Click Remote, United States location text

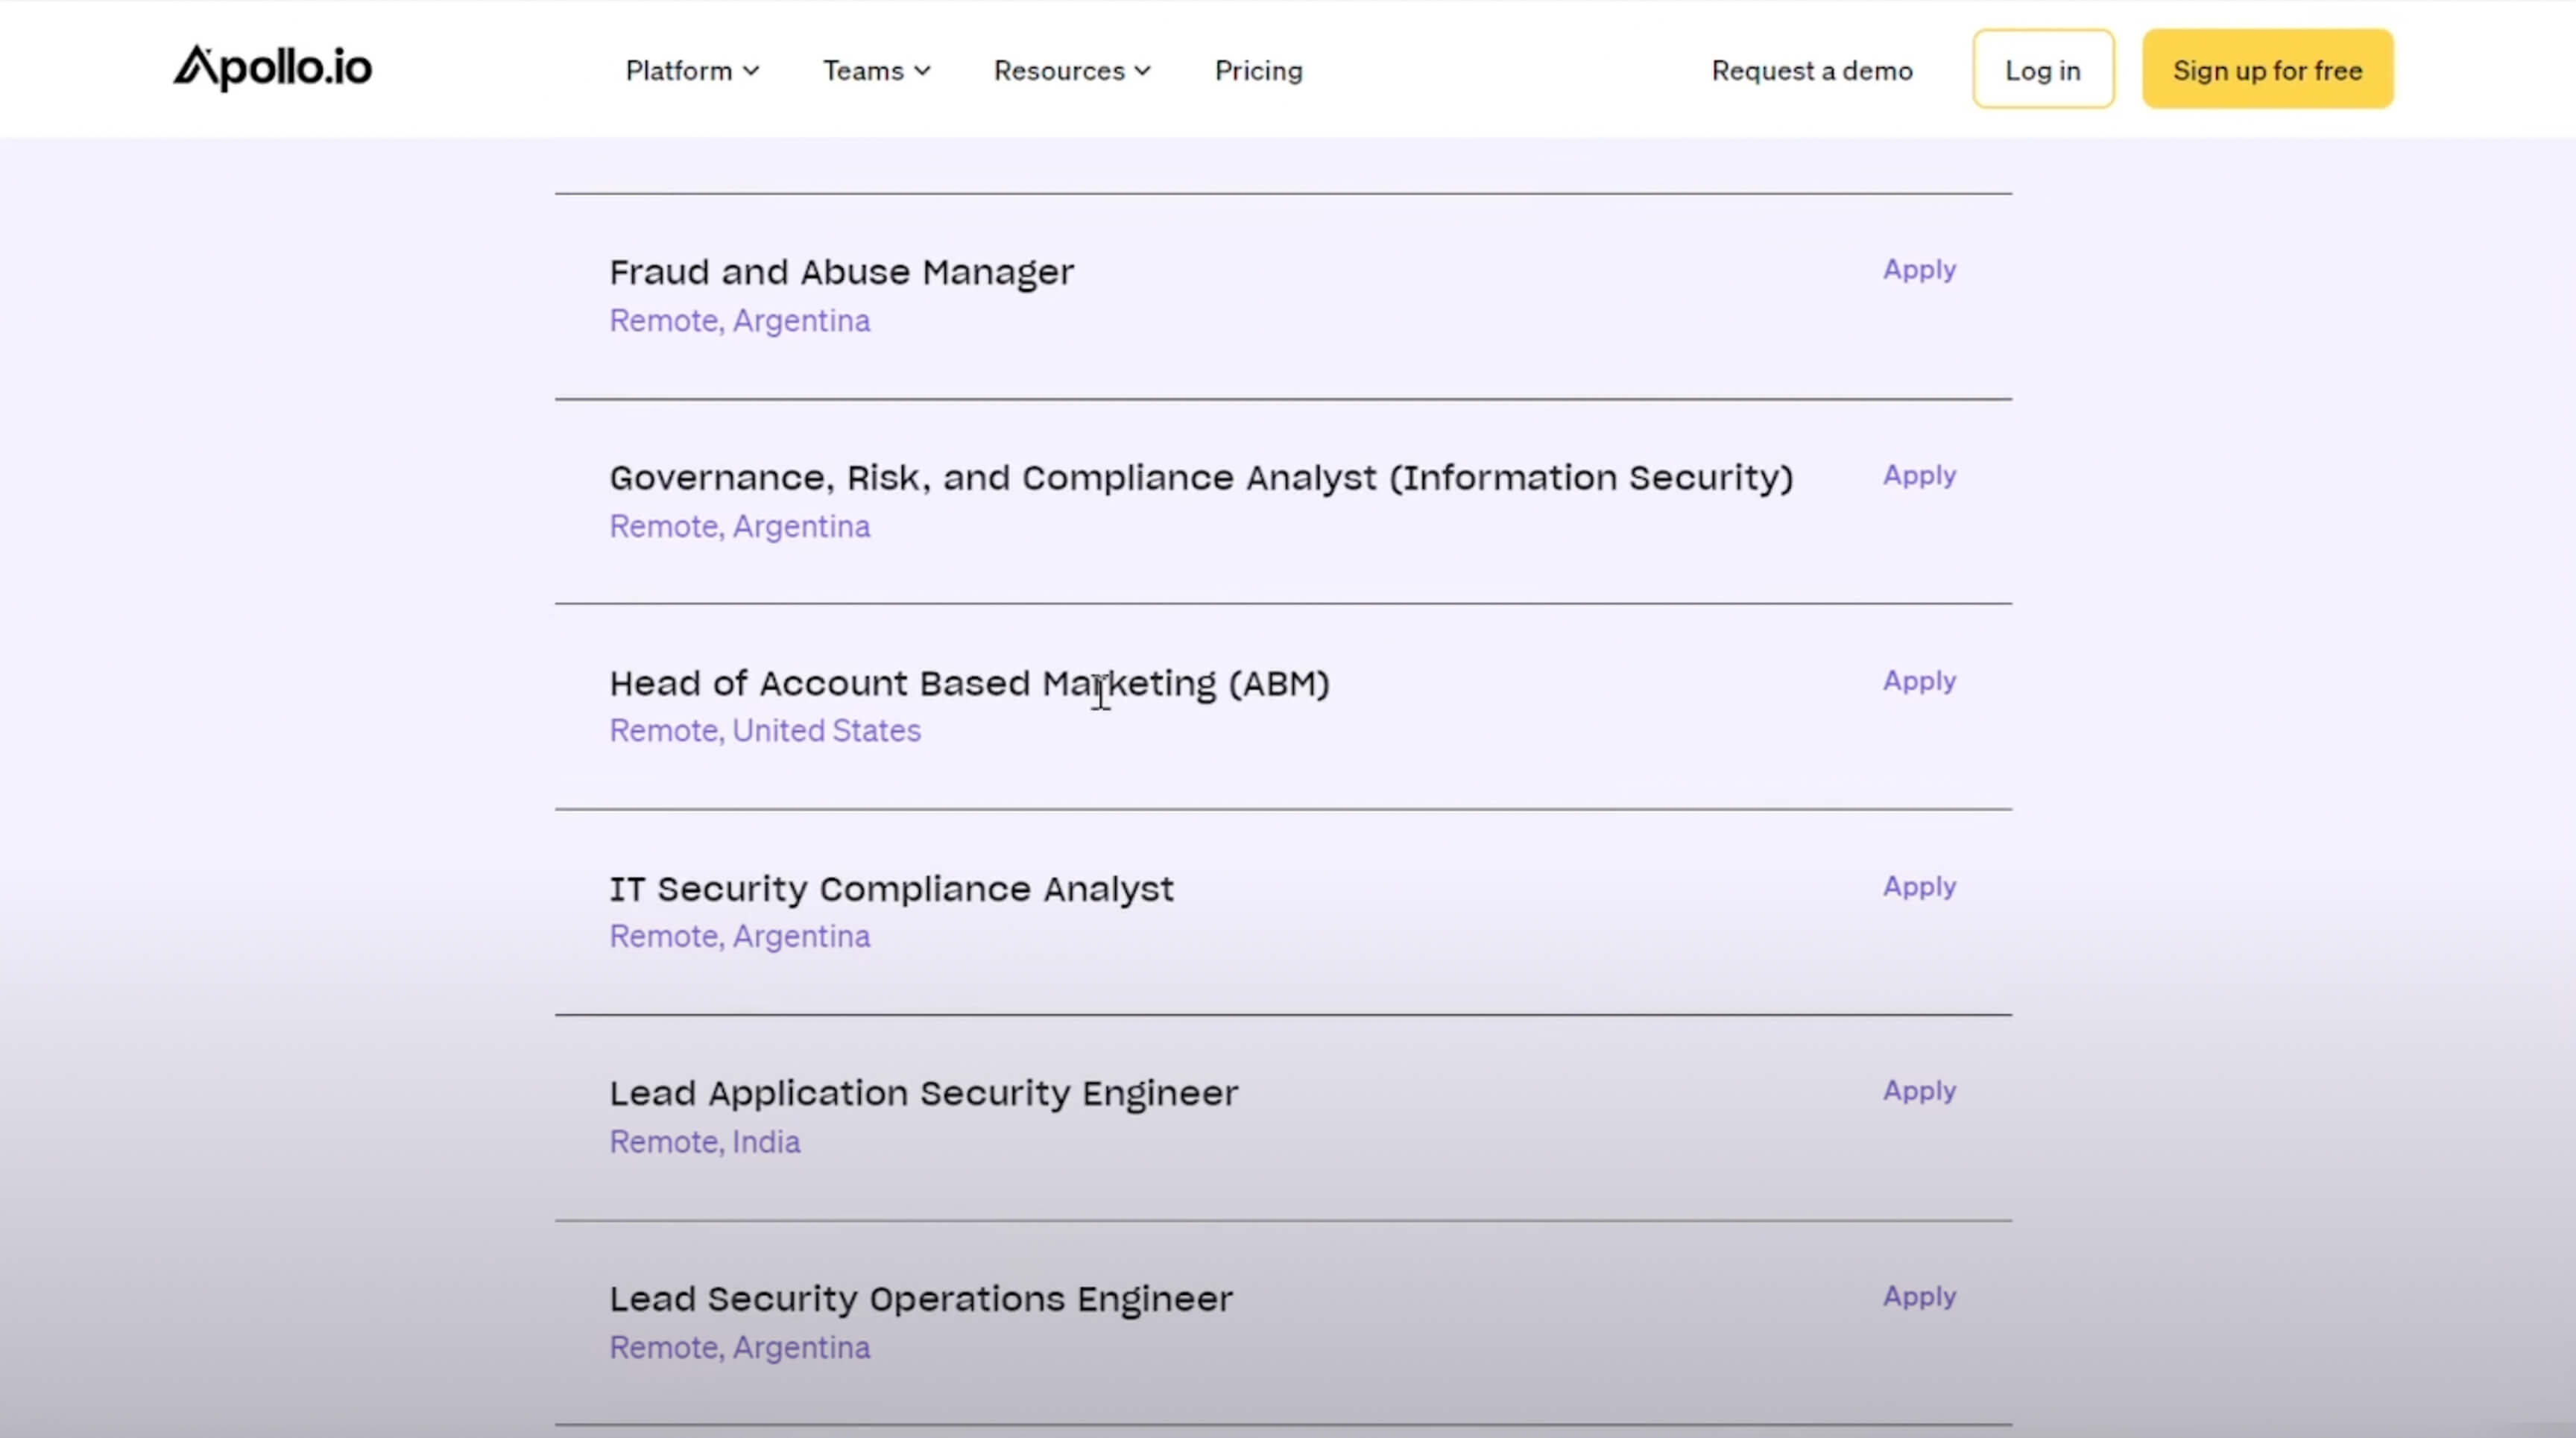click(x=765, y=732)
